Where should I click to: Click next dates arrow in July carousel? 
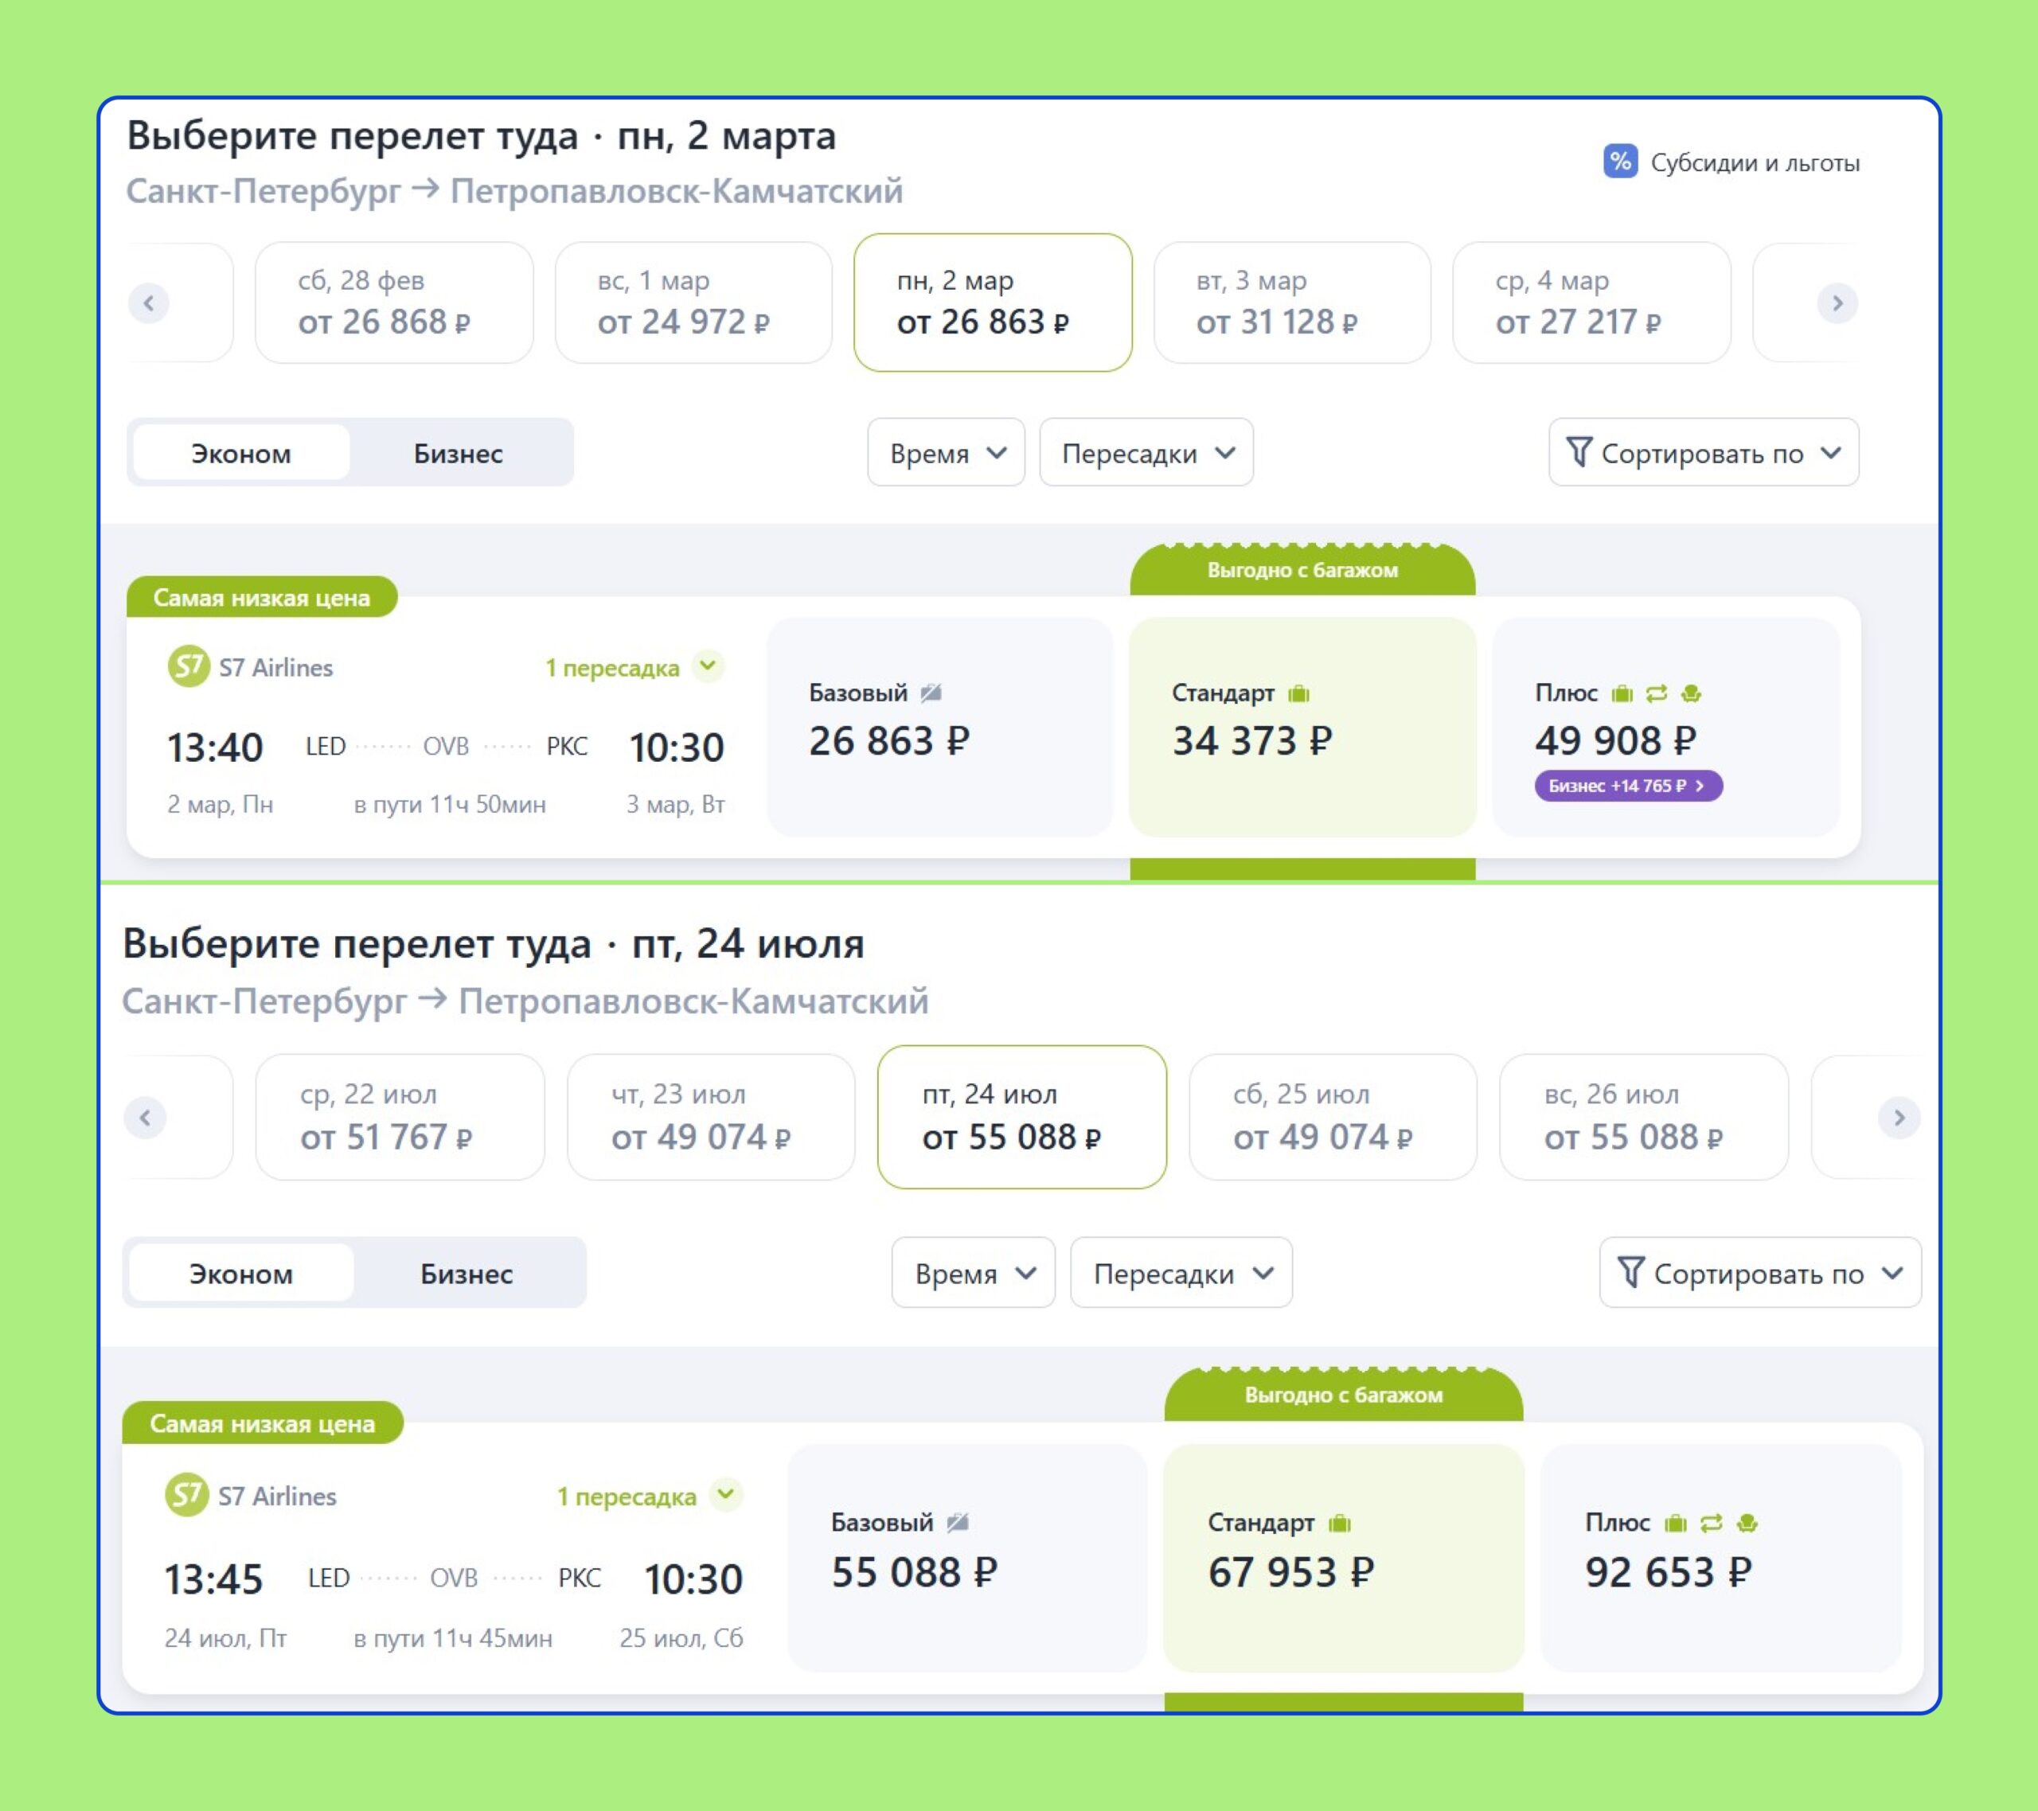pyautogui.click(x=1899, y=1117)
